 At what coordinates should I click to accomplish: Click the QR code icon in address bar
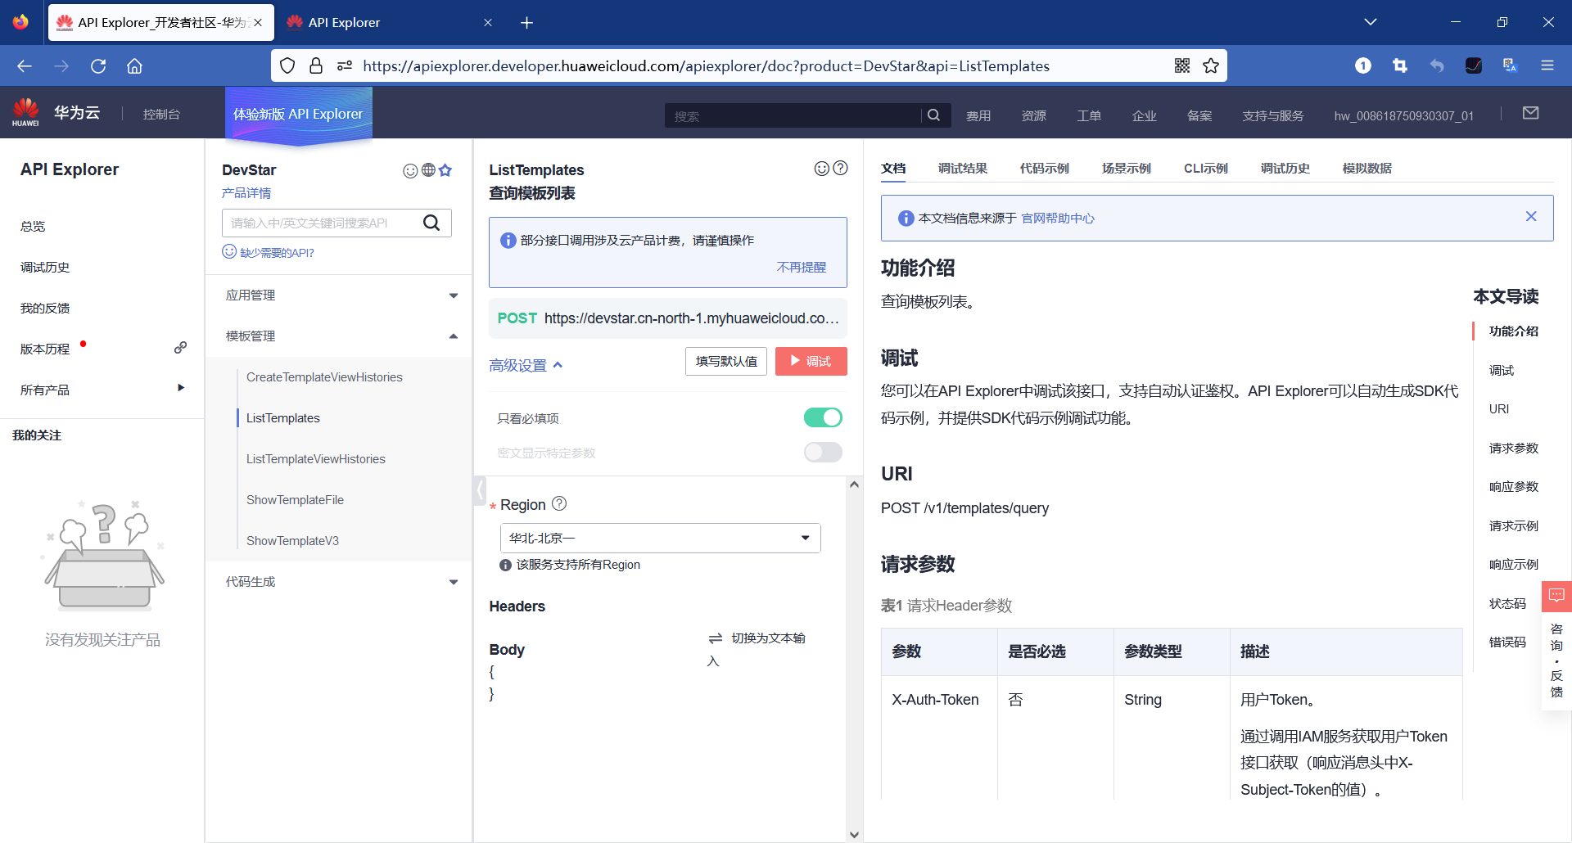(1181, 65)
